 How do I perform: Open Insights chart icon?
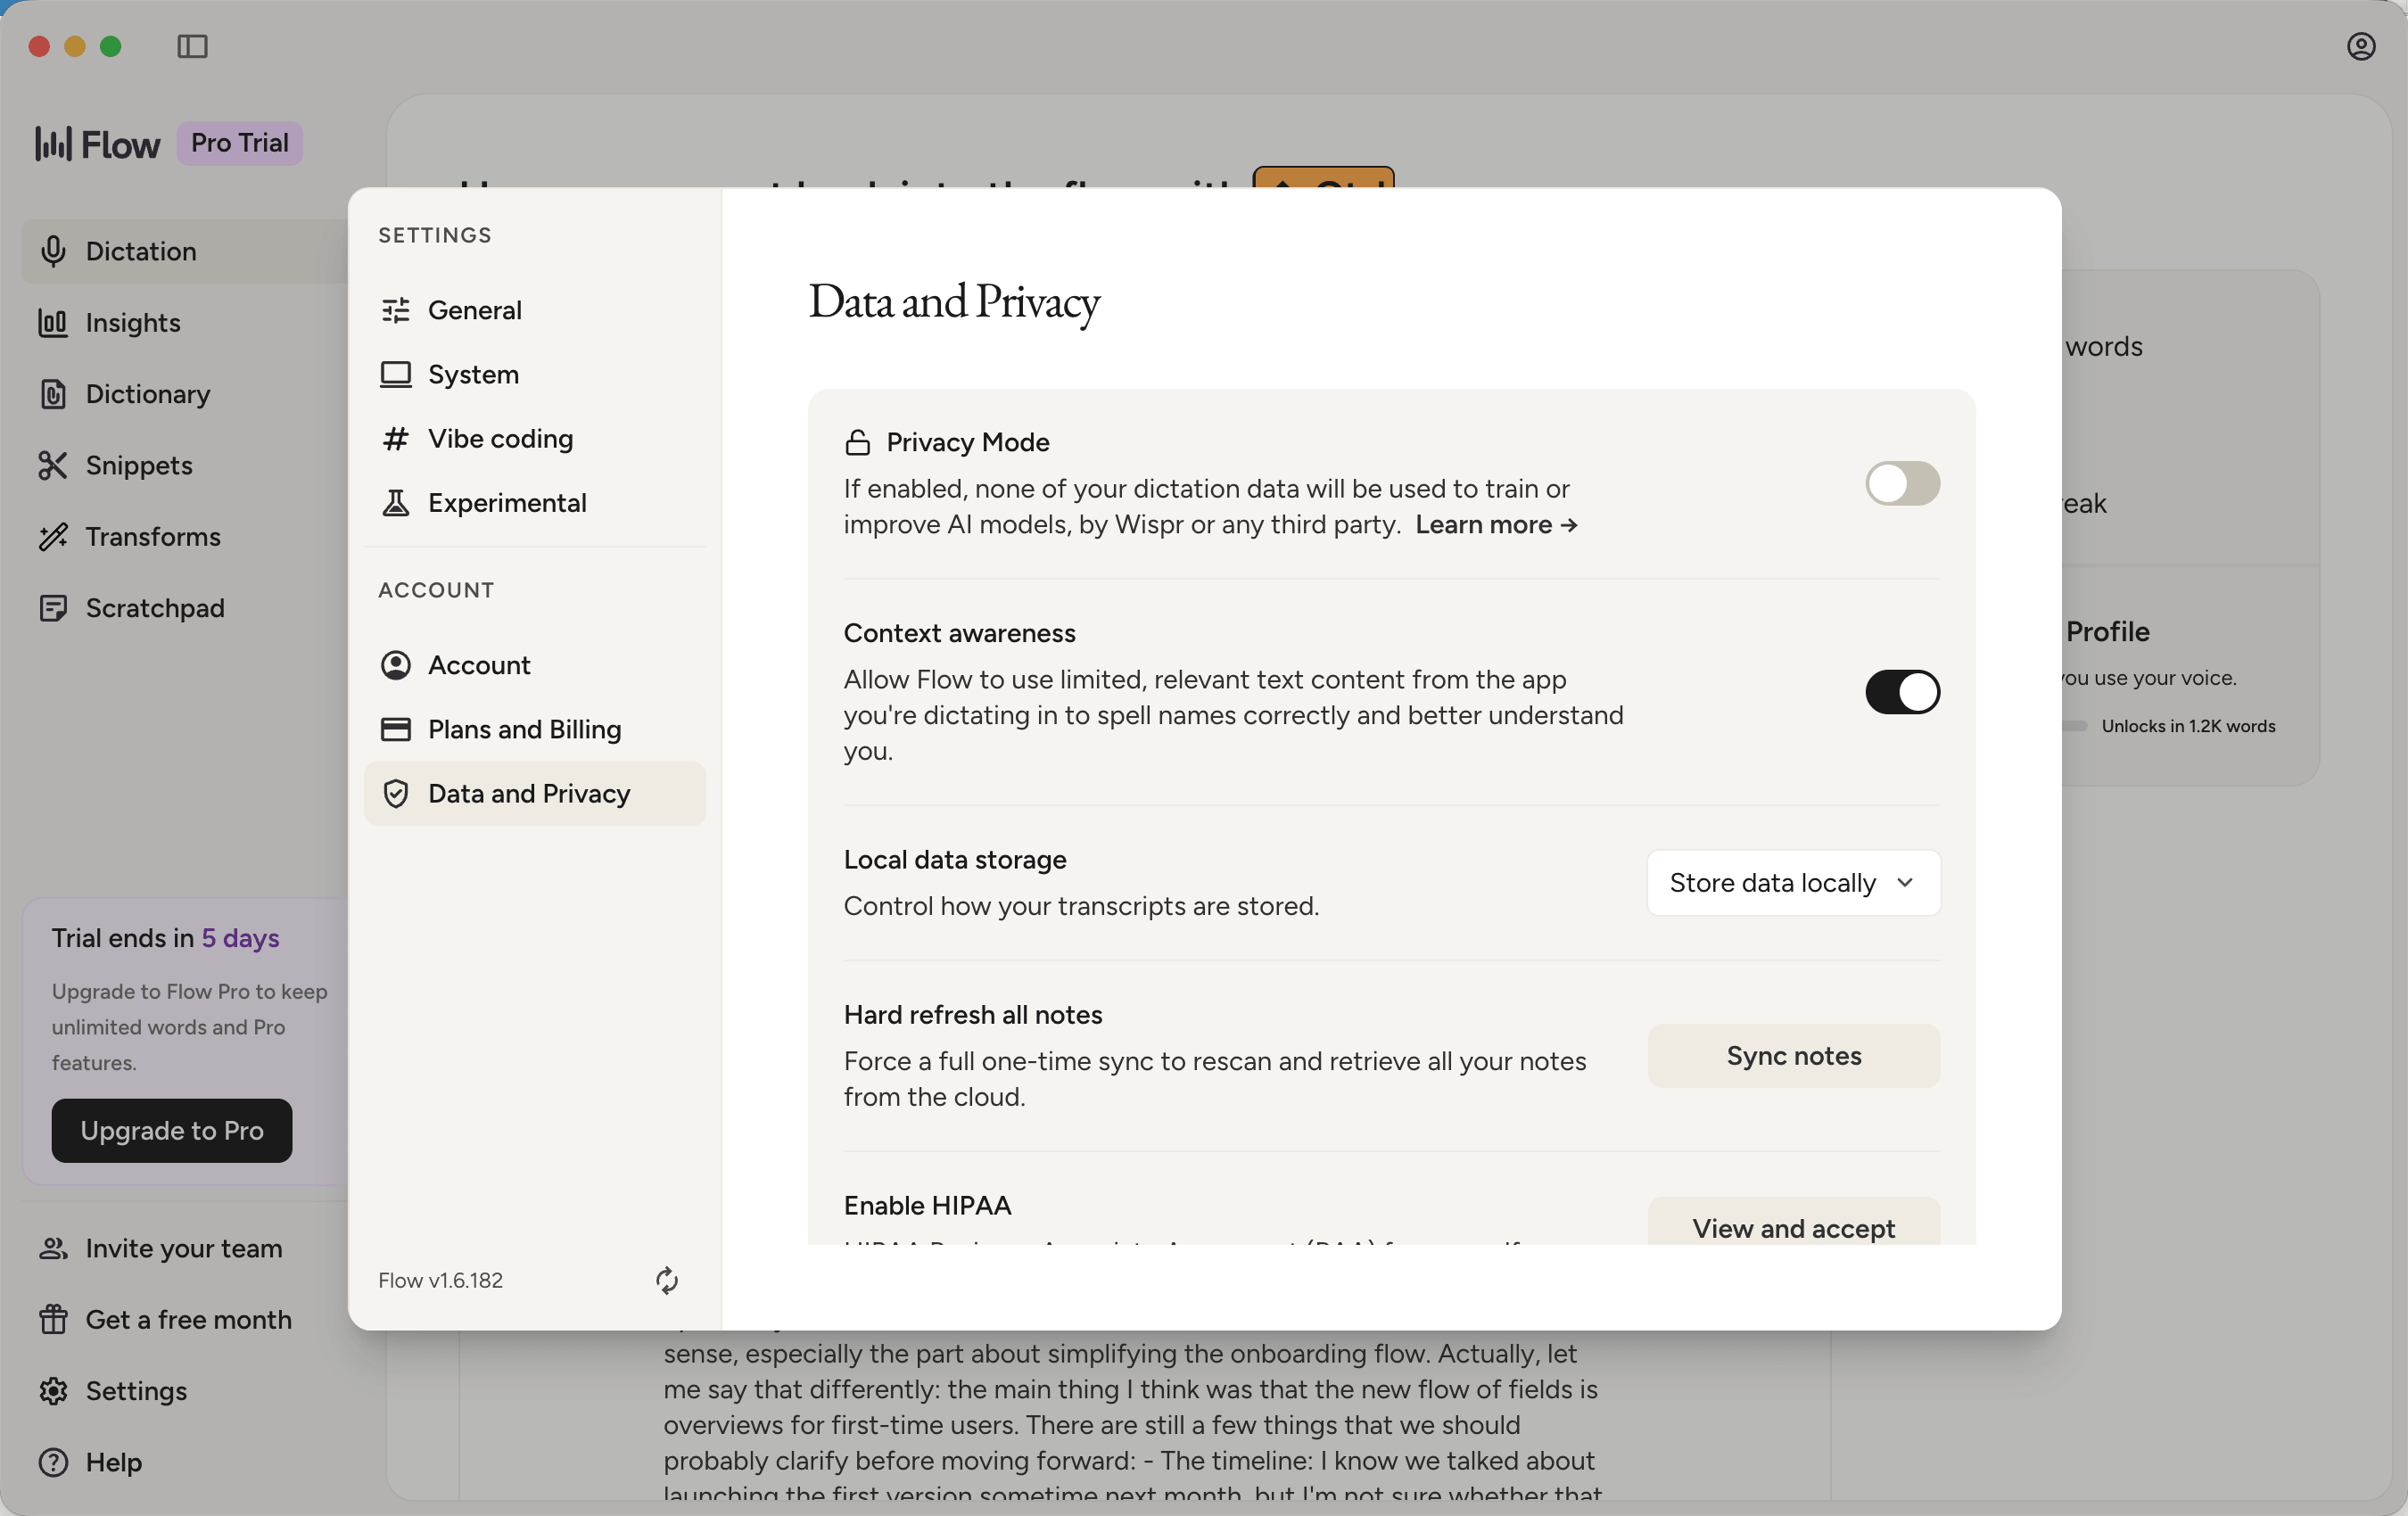click(53, 323)
